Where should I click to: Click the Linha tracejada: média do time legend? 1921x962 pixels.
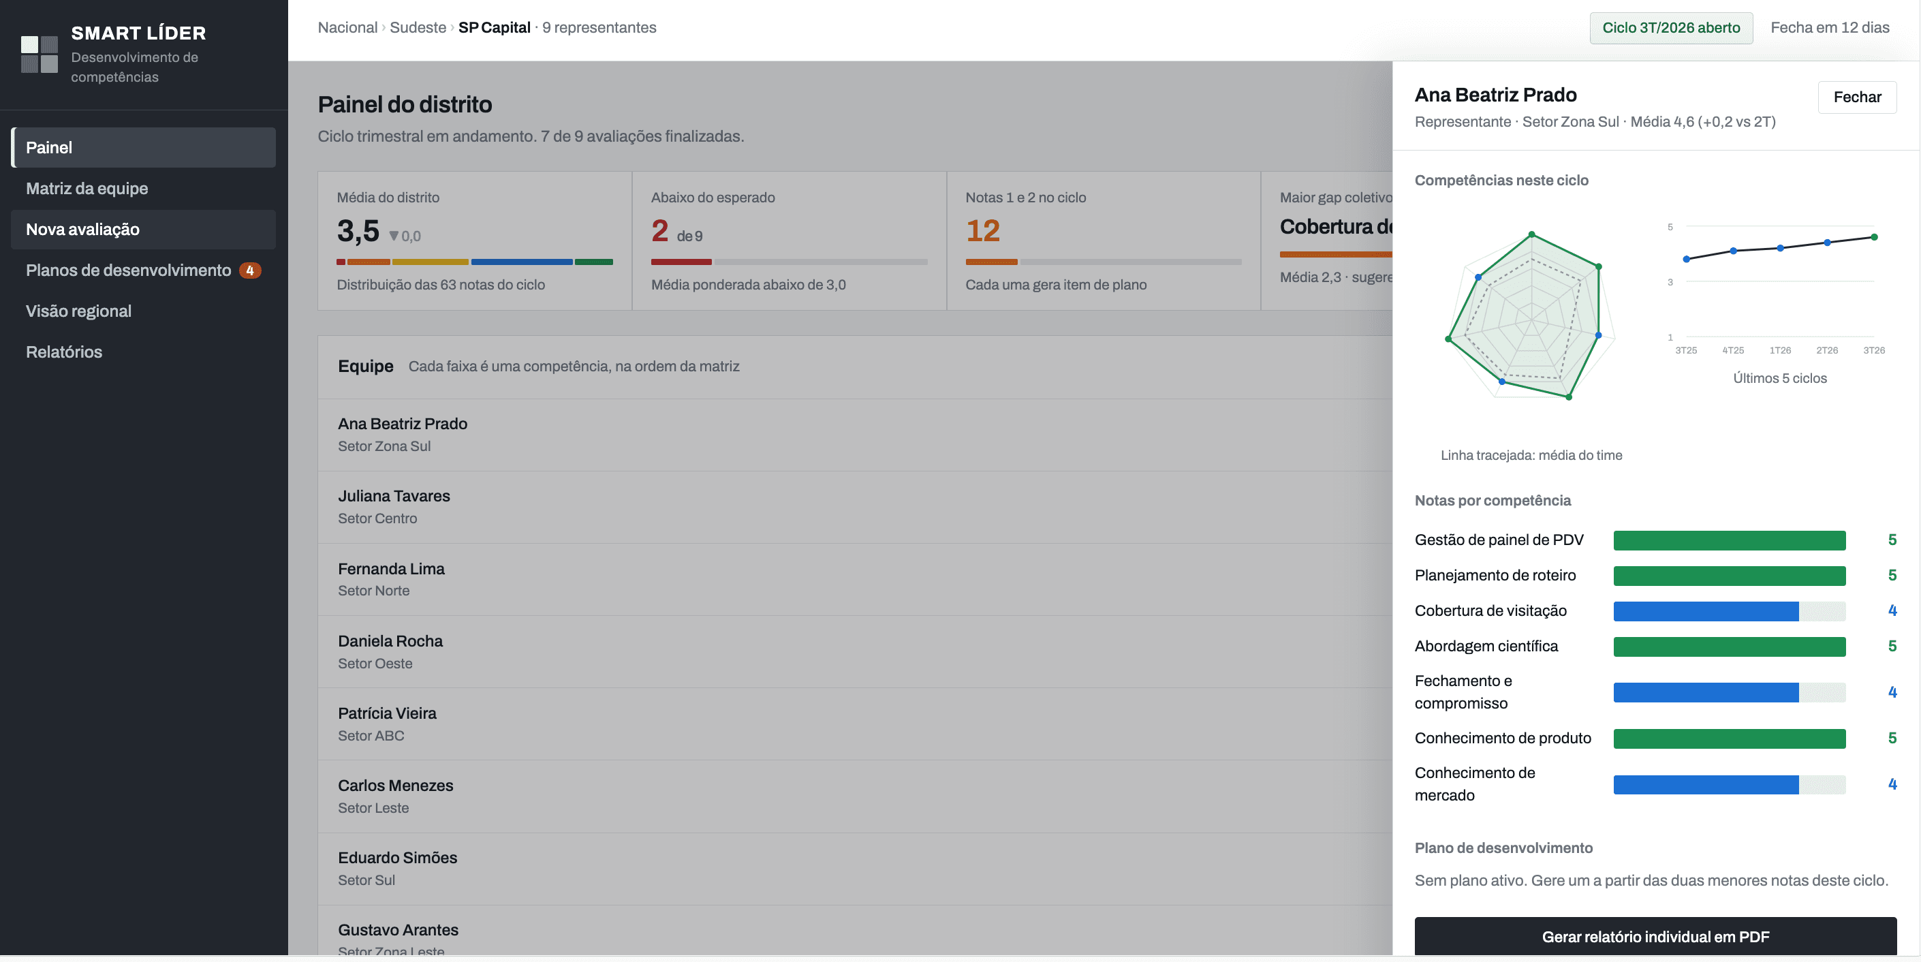1531,455
